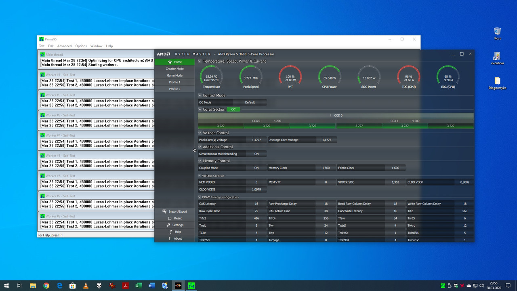Image resolution: width=517 pixels, height=291 pixels.
Task: Click Memory Clock value 1 600
Action: coord(326,168)
